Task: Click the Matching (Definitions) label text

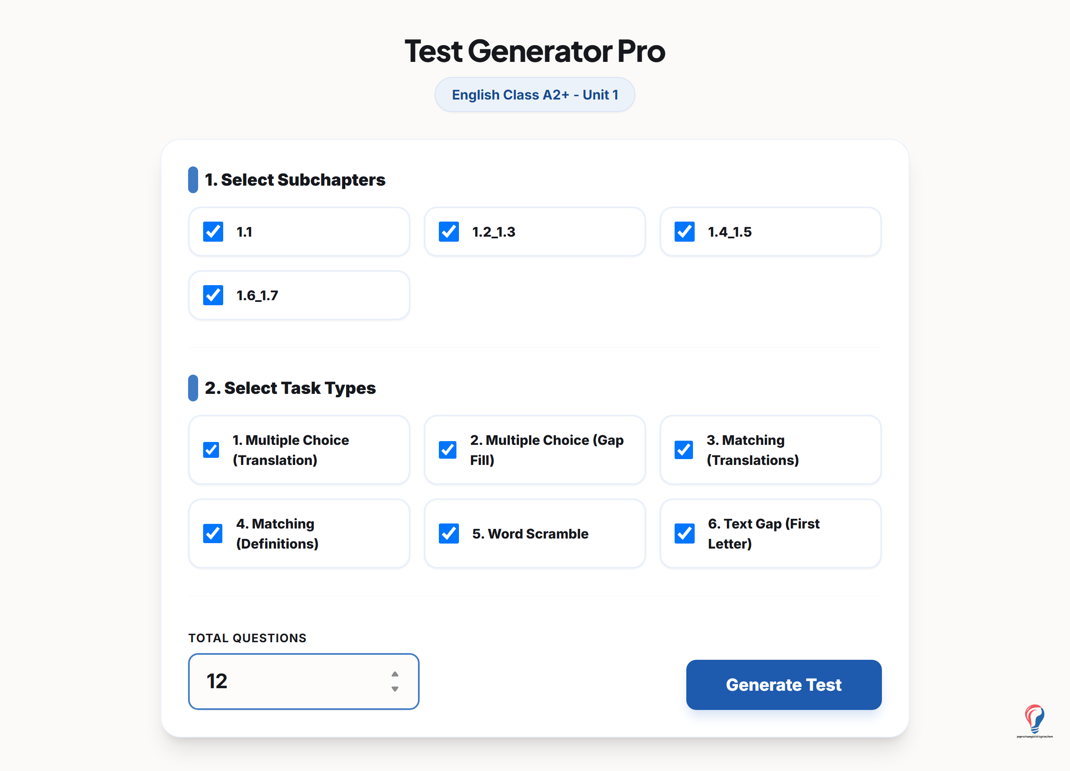Action: click(x=278, y=534)
